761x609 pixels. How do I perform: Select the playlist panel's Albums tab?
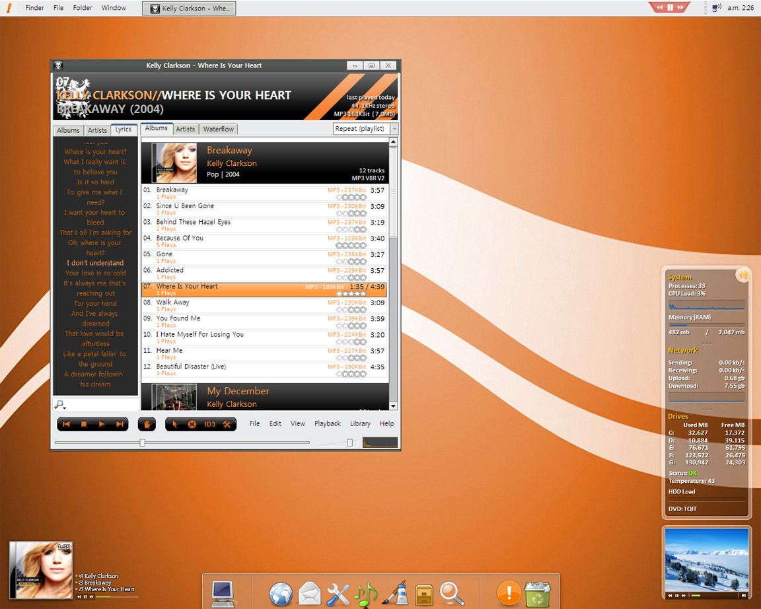click(x=157, y=128)
